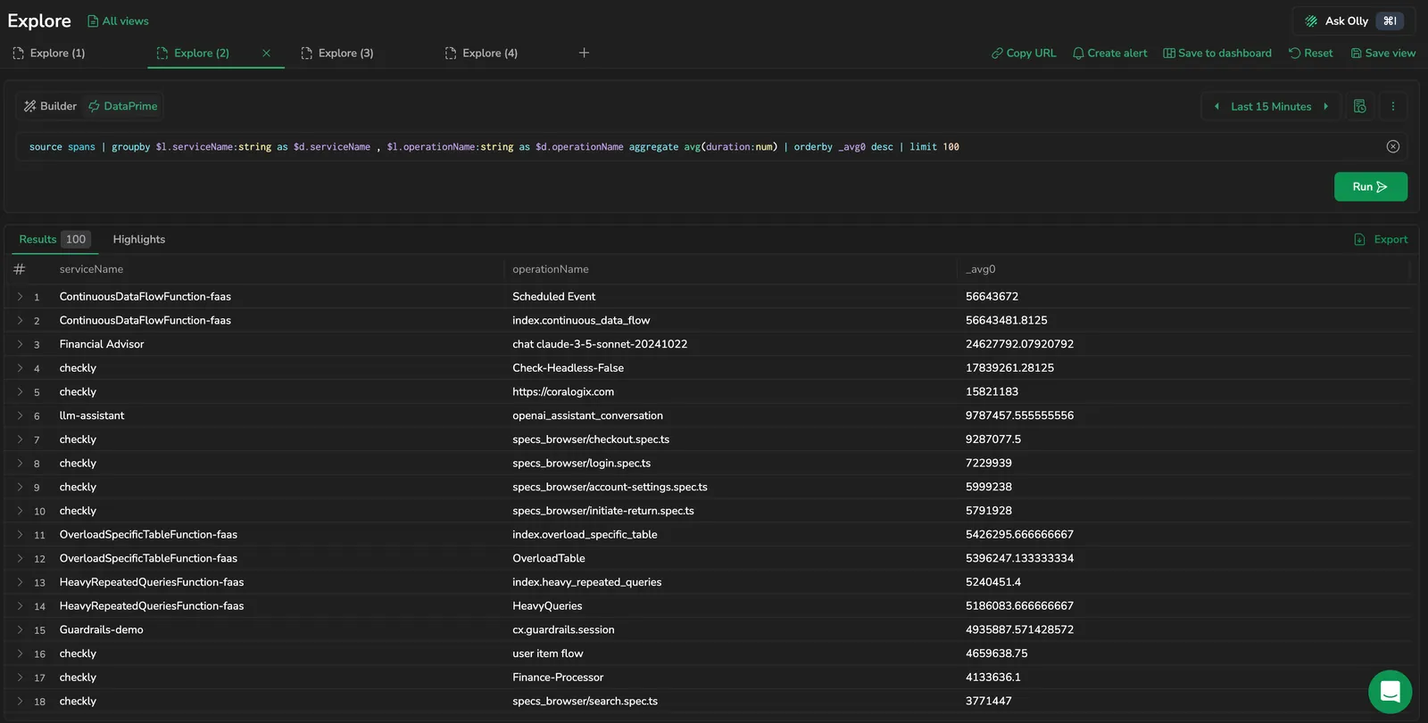This screenshot has height=723, width=1428.
Task: Click 'index.heavy_repeated_queries' cell
Action: point(587,582)
